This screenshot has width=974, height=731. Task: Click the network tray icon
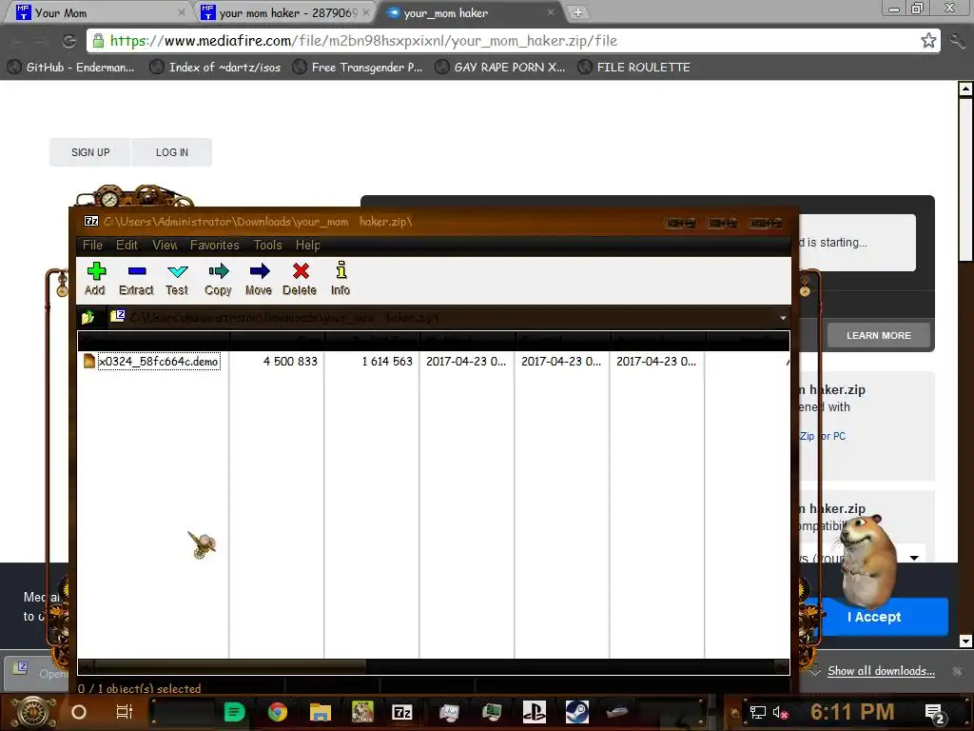pyautogui.click(x=757, y=712)
